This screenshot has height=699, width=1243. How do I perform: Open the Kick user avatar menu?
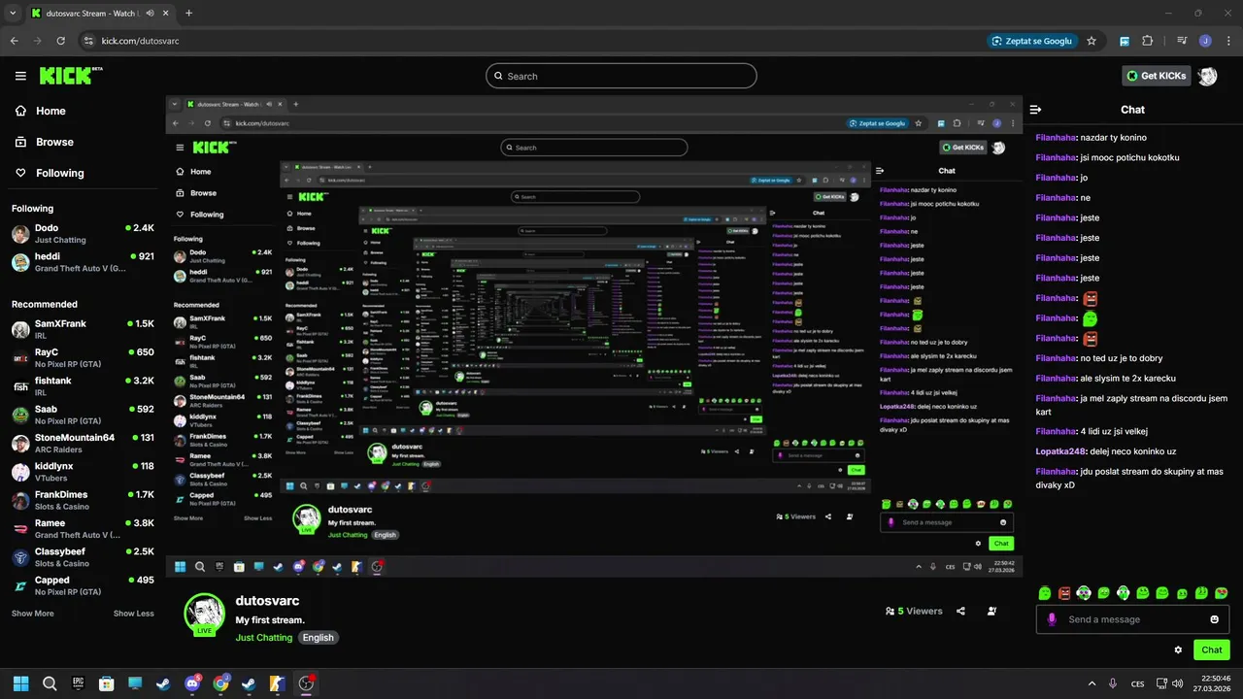(1207, 76)
